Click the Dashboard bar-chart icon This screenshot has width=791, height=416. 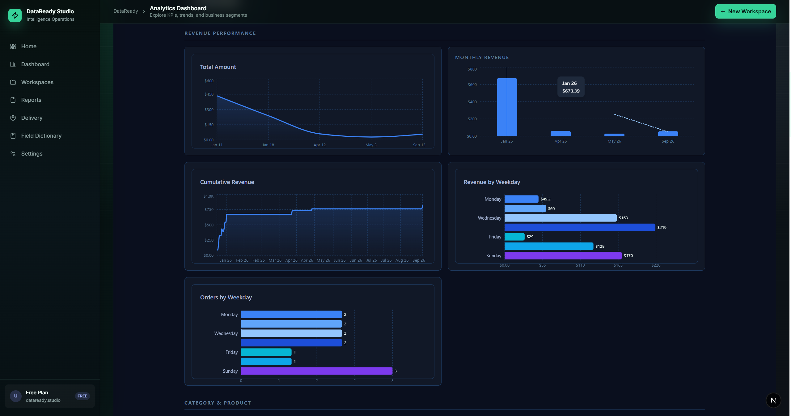(13, 64)
